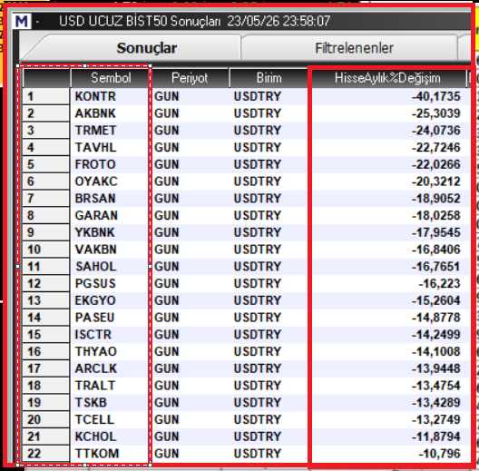Click row number 1 header
This screenshot has height=471, width=479.
point(45,96)
